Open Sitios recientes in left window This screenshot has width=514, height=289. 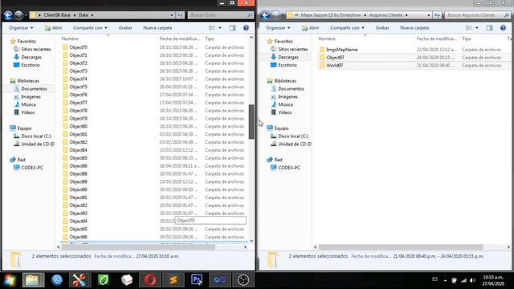36,49
